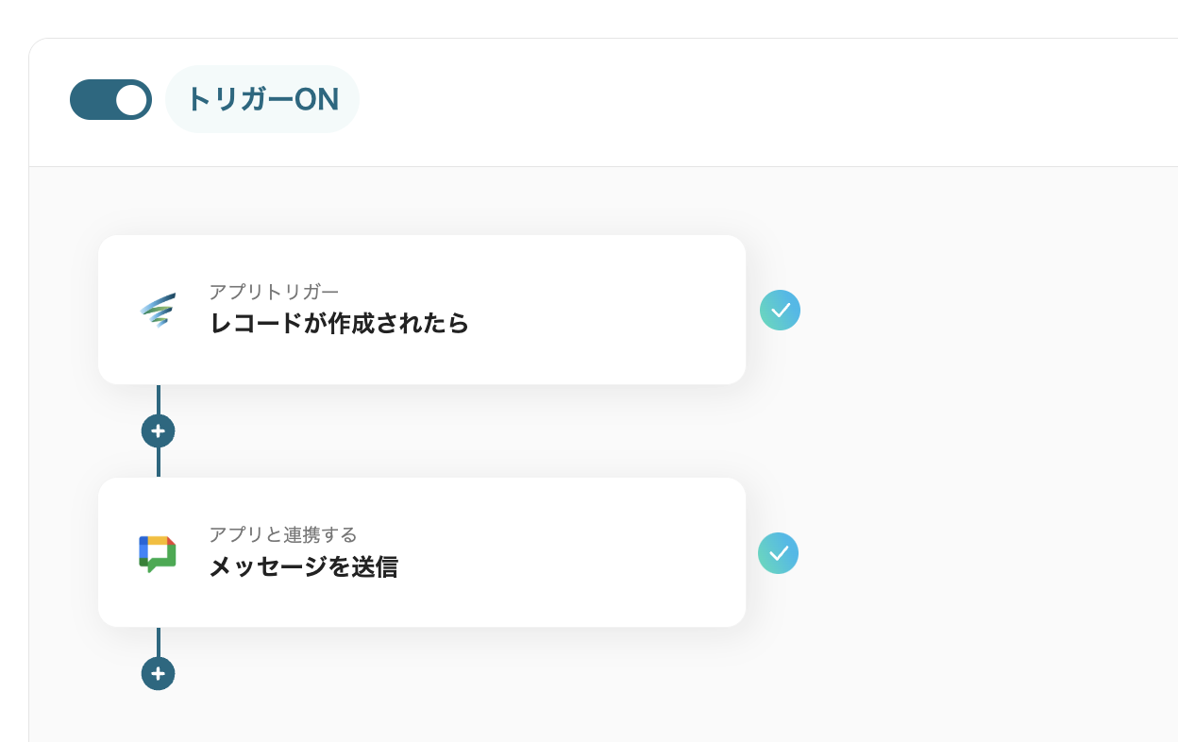This screenshot has height=742, width=1178.
Task: Add a step after the app trigger
Action: click(x=158, y=430)
